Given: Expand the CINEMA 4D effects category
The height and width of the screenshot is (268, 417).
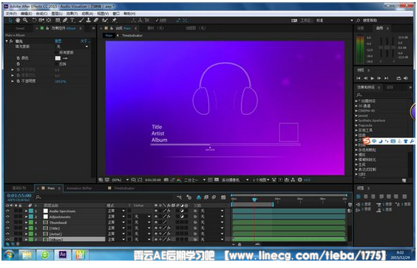Looking at the screenshot, I should (x=356, y=111).
